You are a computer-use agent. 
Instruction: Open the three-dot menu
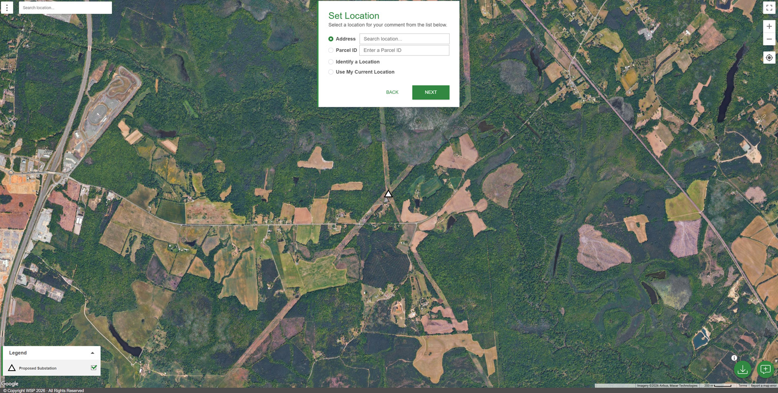7,8
